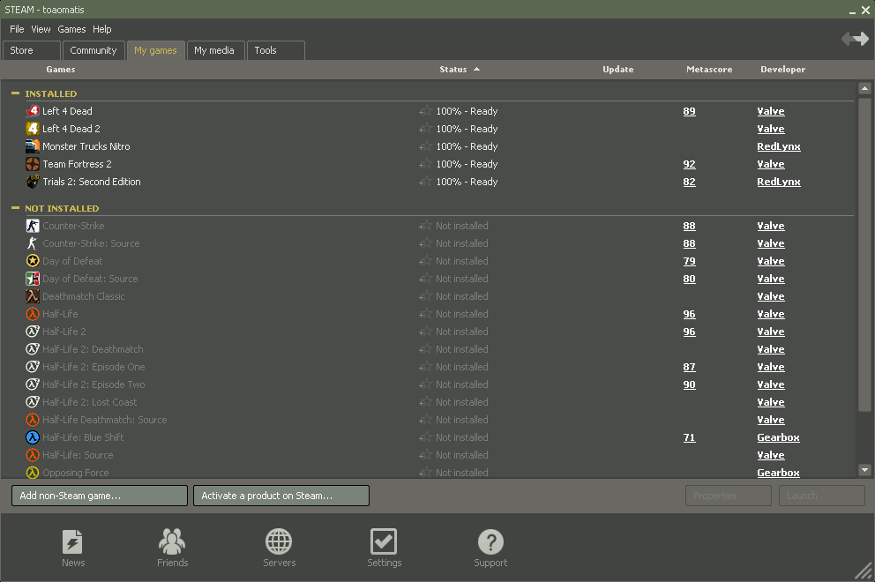This screenshot has height=582, width=875.
Task: Open Metascore 89 link for Left 4 Dead
Action: [689, 111]
